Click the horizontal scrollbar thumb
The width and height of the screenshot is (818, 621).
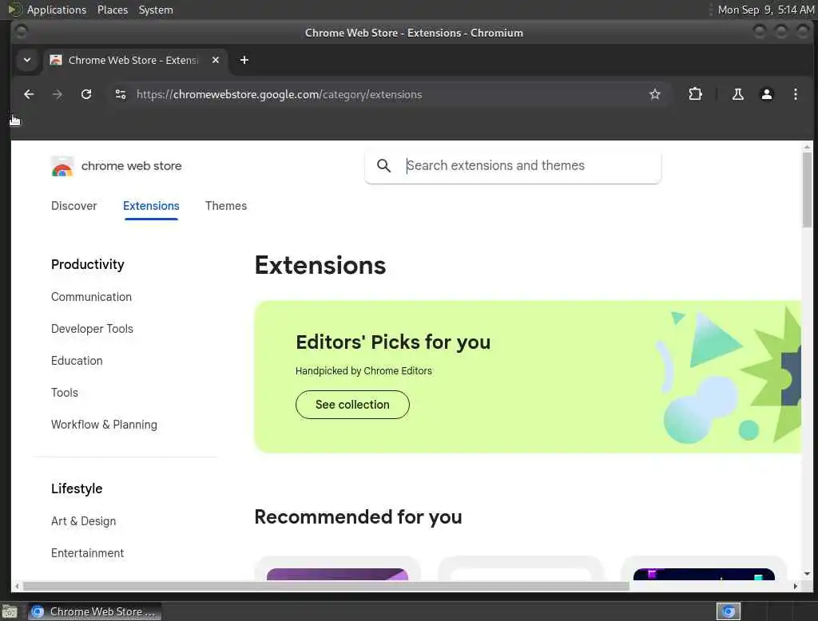tap(326, 586)
